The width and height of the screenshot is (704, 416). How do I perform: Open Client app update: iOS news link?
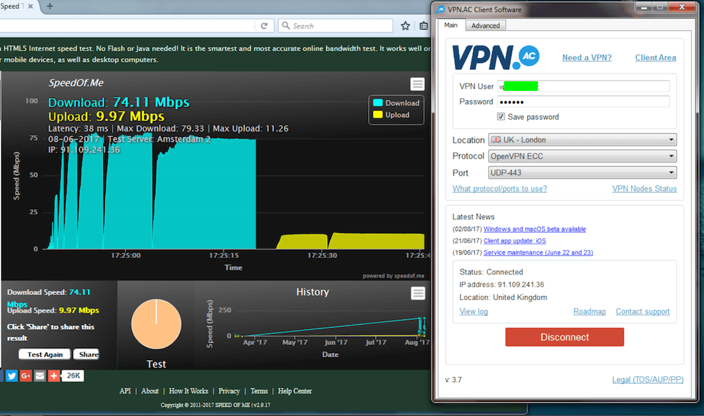[515, 241]
